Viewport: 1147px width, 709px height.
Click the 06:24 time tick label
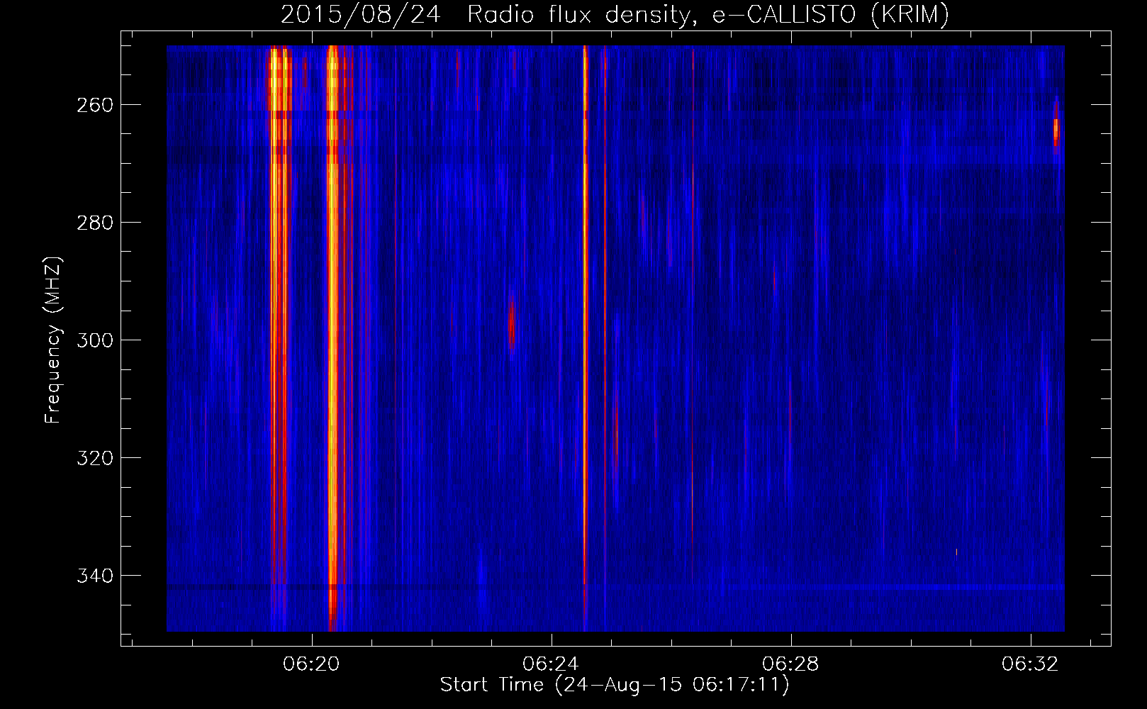pos(551,664)
